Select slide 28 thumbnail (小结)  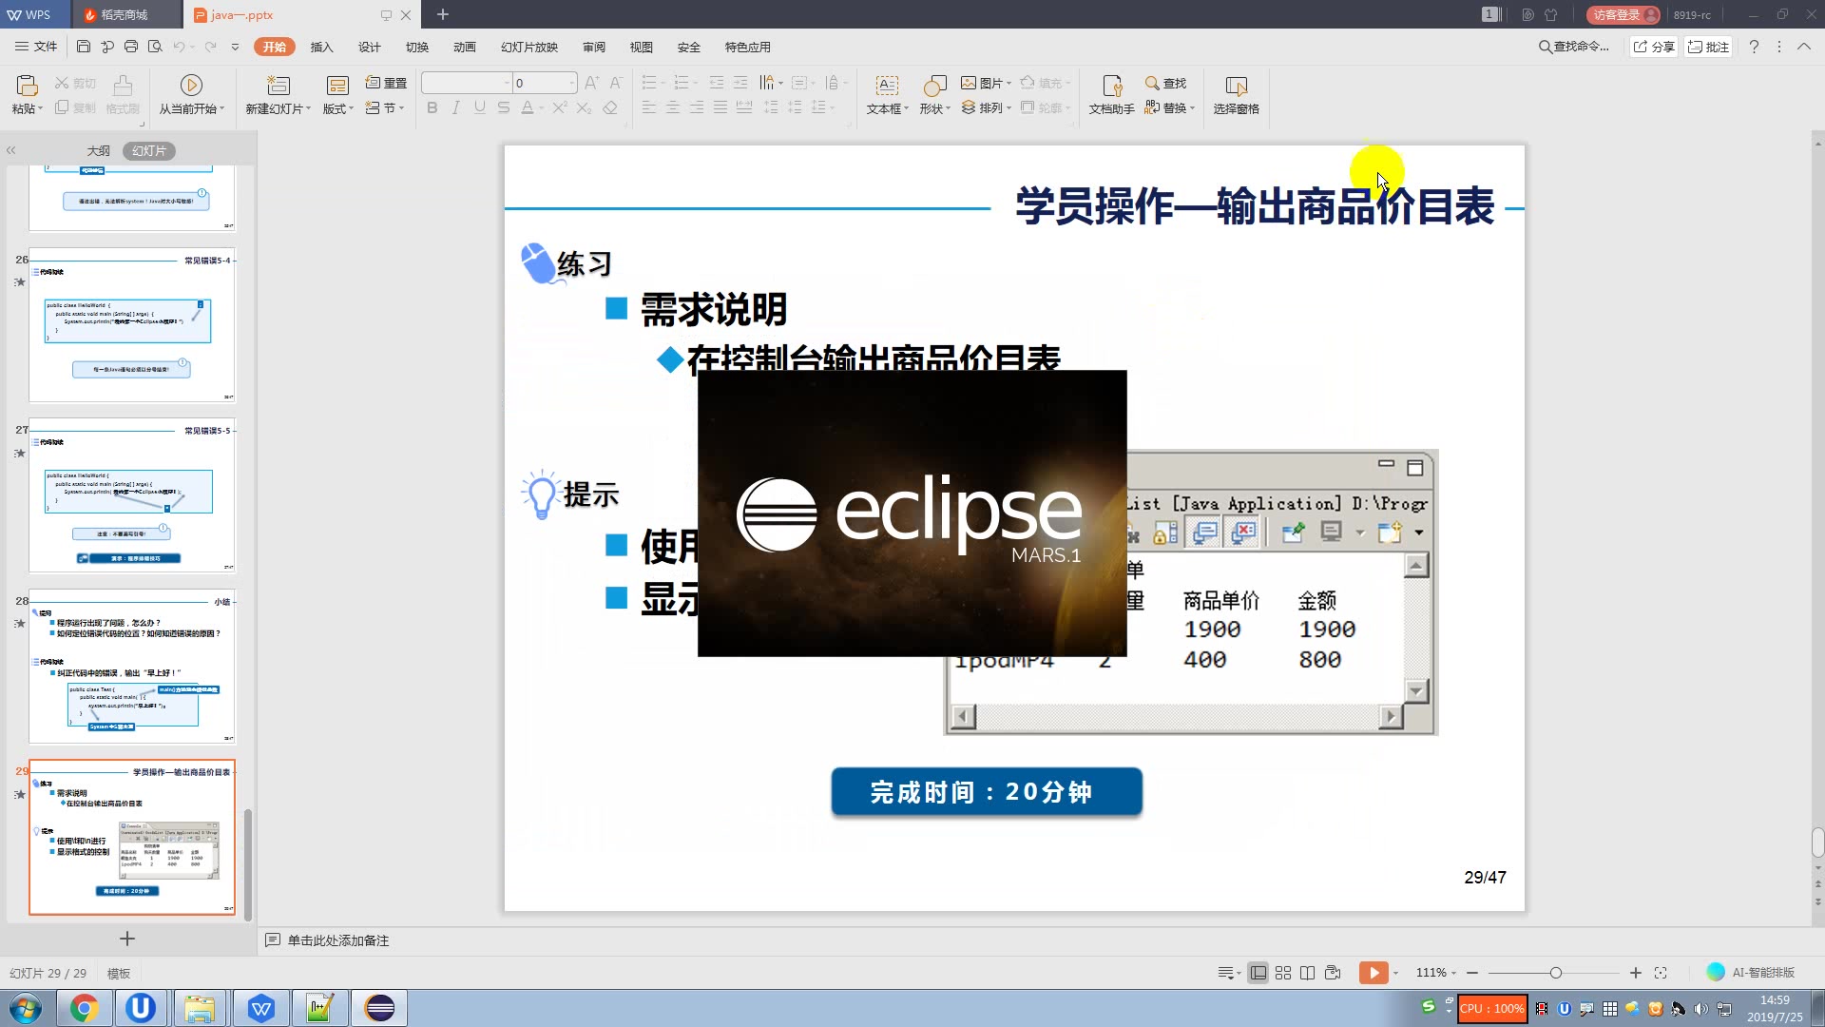tap(131, 667)
